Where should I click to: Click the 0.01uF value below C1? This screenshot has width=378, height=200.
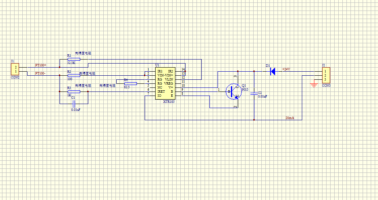pyautogui.click(x=76, y=110)
